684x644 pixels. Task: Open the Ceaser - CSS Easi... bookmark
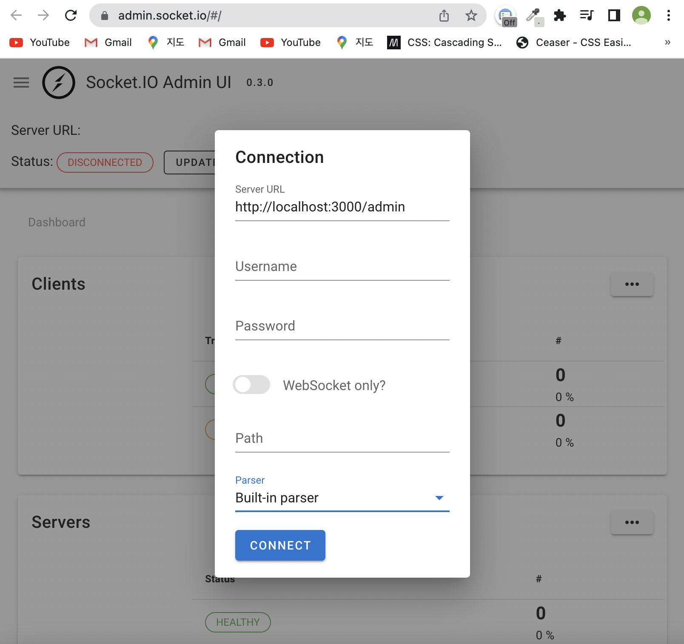click(573, 43)
